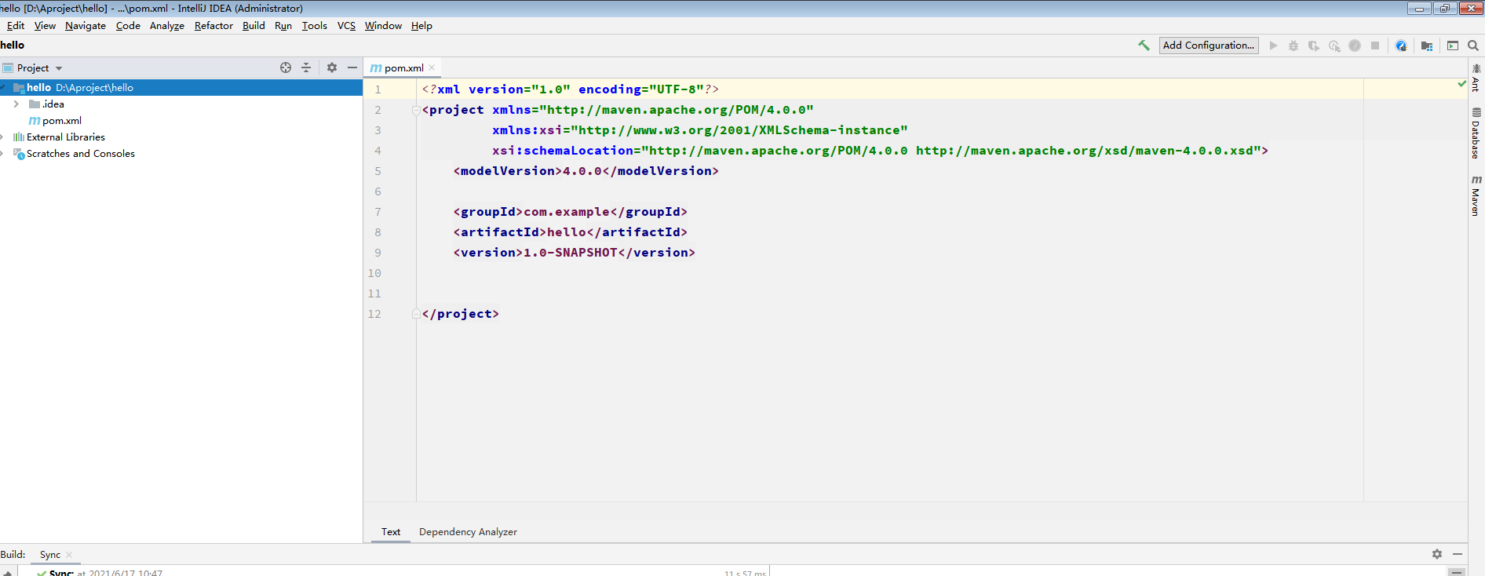This screenshot has height=576, width=1485.
Task: Switch to Dependency Analyzer tab
Action: point(468,531)
